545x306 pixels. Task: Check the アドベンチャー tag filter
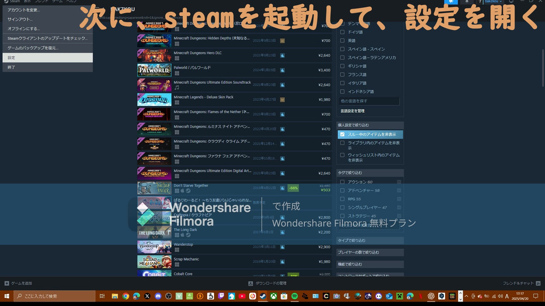[342, 190]
